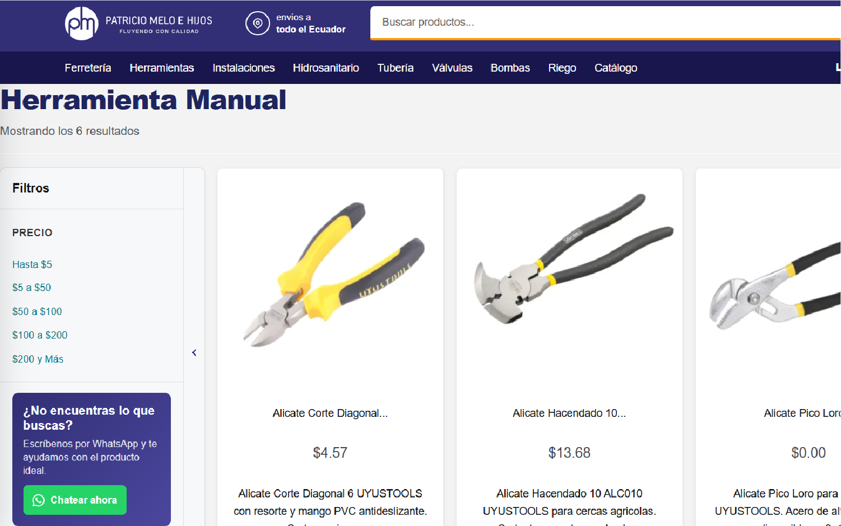Click the PM logo icon
This screenshot has width=841, height=526.
click(x=82, y=24)
